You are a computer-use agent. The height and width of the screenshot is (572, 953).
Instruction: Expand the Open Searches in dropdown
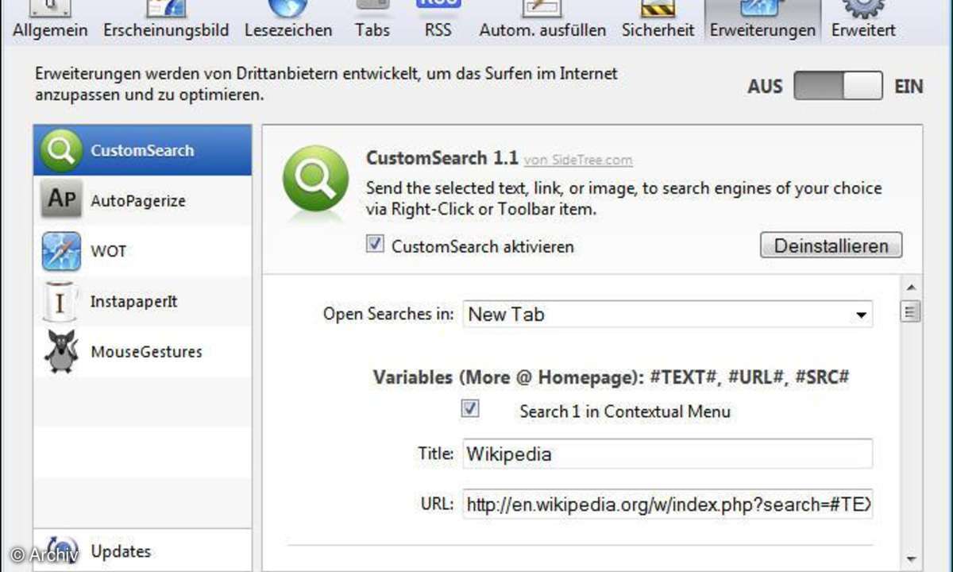(x=668, y=314)
